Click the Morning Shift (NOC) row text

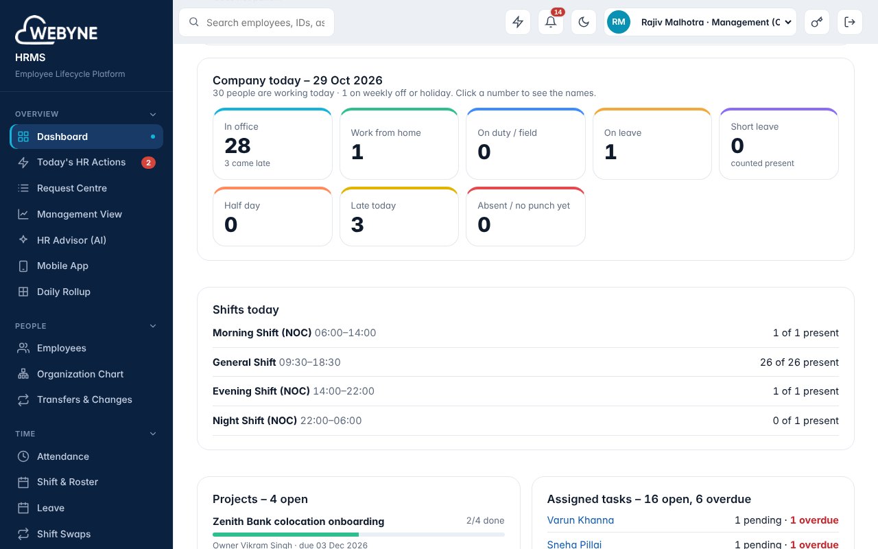294,333
